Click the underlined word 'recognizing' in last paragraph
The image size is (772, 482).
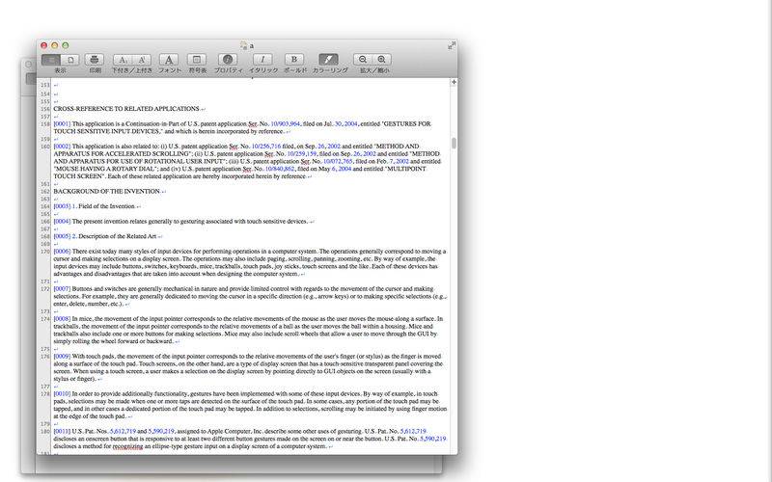(127, 446)
